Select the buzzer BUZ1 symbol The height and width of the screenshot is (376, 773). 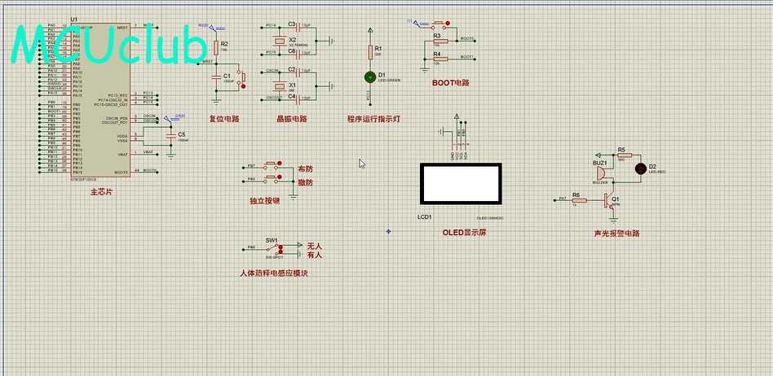pyautogui.click(x=602, y=173)
